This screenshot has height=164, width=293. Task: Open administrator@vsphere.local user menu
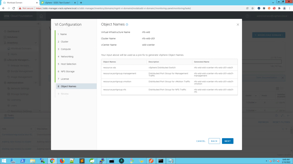pyautogui.click(x=272, y=16)
